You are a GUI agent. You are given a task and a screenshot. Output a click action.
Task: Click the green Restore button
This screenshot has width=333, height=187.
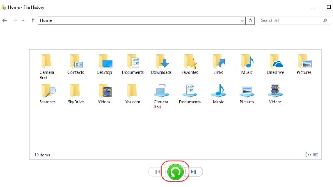(175, 172)
